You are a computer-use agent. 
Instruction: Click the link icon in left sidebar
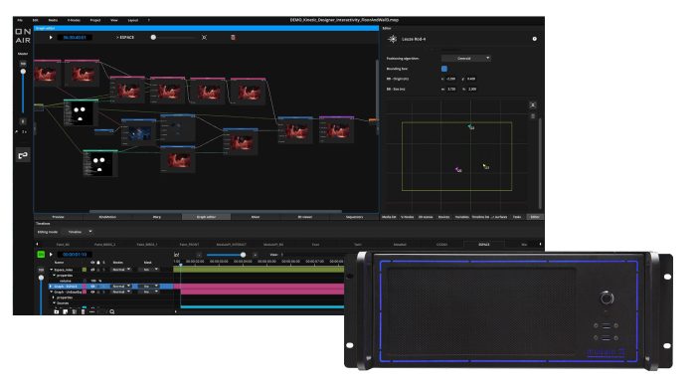23,155
